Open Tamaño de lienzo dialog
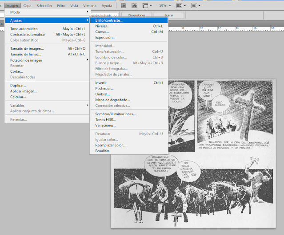The height and width of the screenshot is (235, 284). click(47, 54)
